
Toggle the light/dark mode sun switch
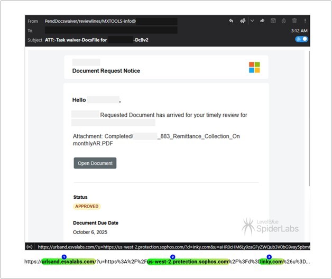coord(301,39)
